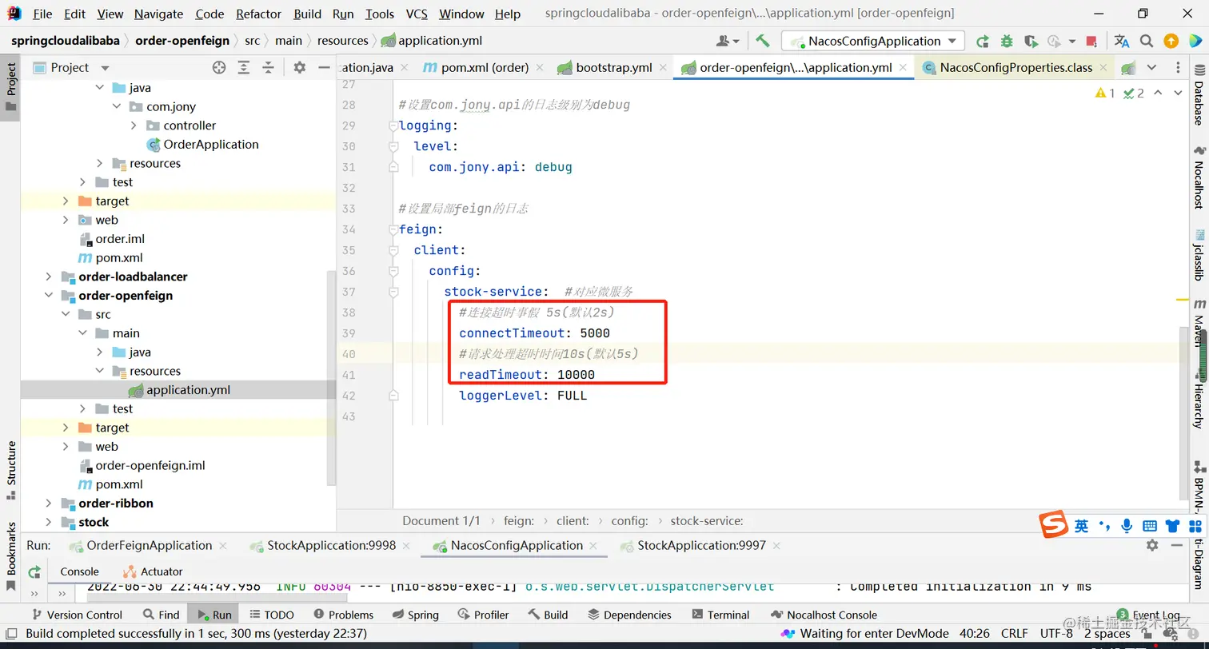Viewport: 1209px width, 649px height.
Task: Toggle Sogou input English mode indicator
Action: [1081, 525]
